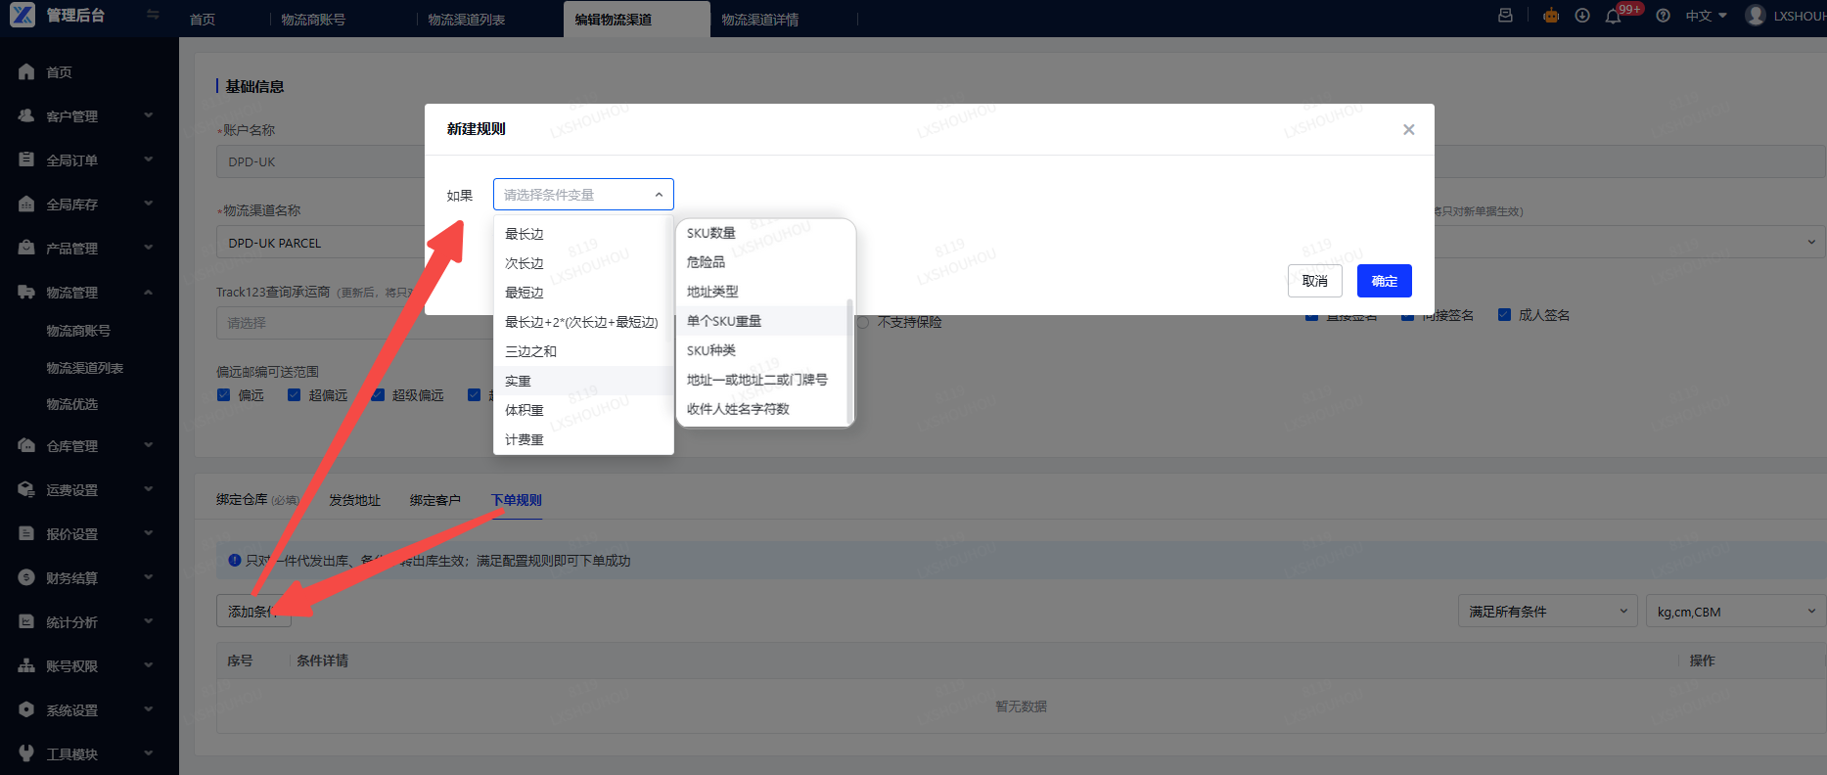This screenshot has height=775, width=1827.
Task: Click the 统计分析 sidebar icon
Action: (26, 621)
